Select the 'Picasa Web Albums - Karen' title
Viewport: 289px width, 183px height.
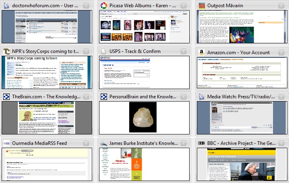[142, 6]
